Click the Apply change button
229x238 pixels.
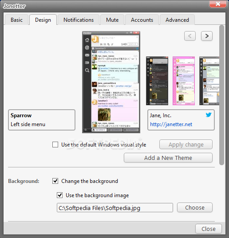(x=186, y=144)
